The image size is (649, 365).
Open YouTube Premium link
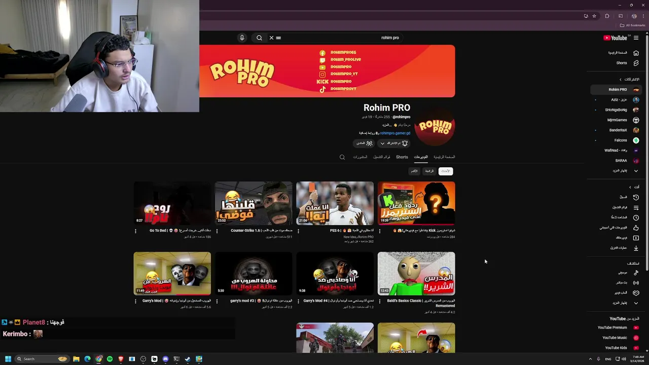[x=612, y=327]
